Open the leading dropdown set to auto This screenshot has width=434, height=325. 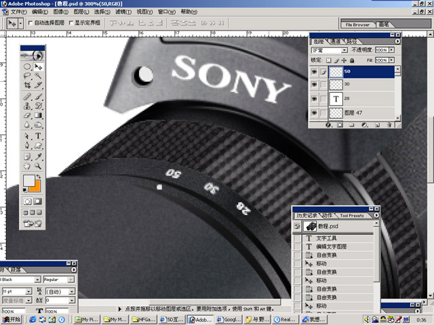tap(72, 291)
